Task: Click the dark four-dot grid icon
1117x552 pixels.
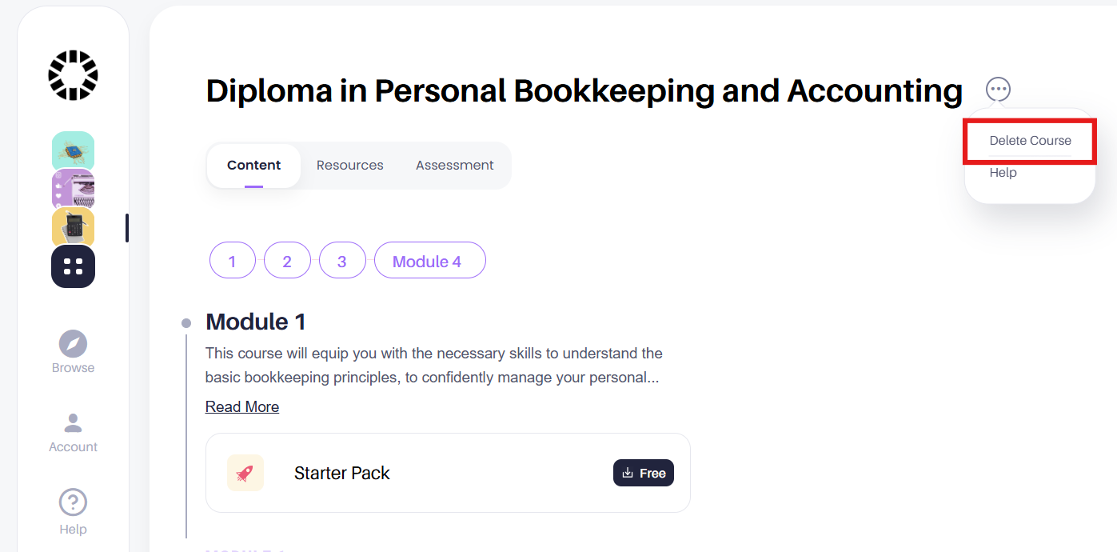Action: click(73, 266)
